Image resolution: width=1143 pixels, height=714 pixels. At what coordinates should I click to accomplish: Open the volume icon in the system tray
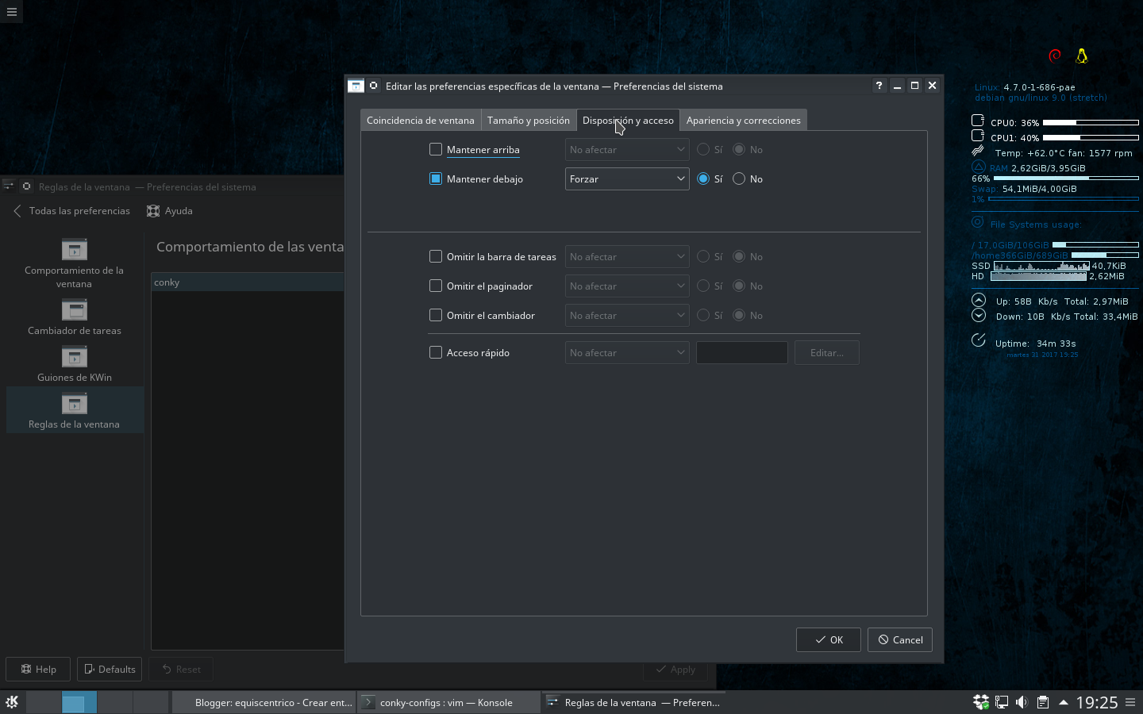coord(1021,702)
